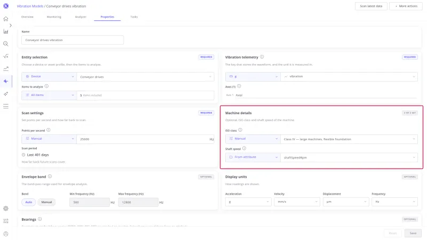Viewport: 427px width, 240px height.
Task: Show info icon beside Bearings heading
Action: click(x=39, y=219)
